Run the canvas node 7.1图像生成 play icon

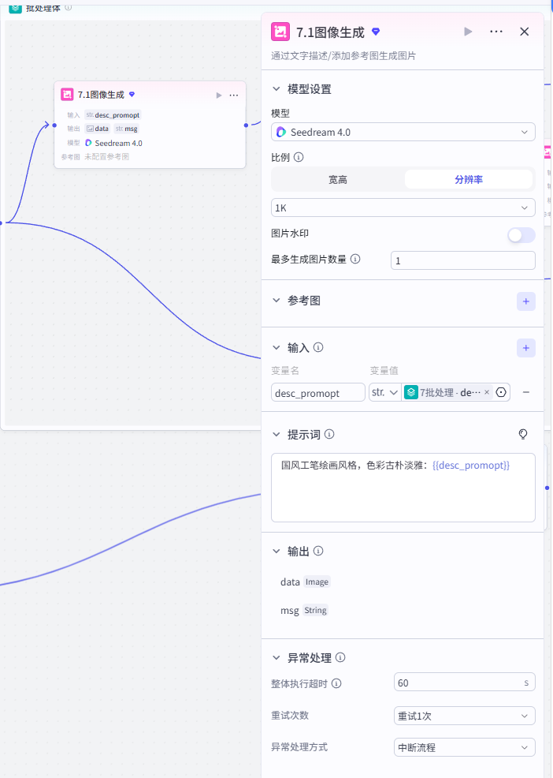(218, 95)
